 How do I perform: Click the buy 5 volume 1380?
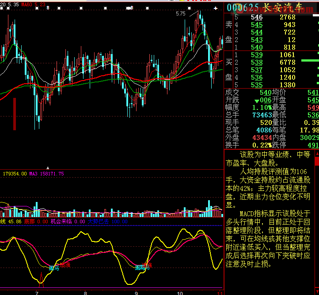(288, 85)
